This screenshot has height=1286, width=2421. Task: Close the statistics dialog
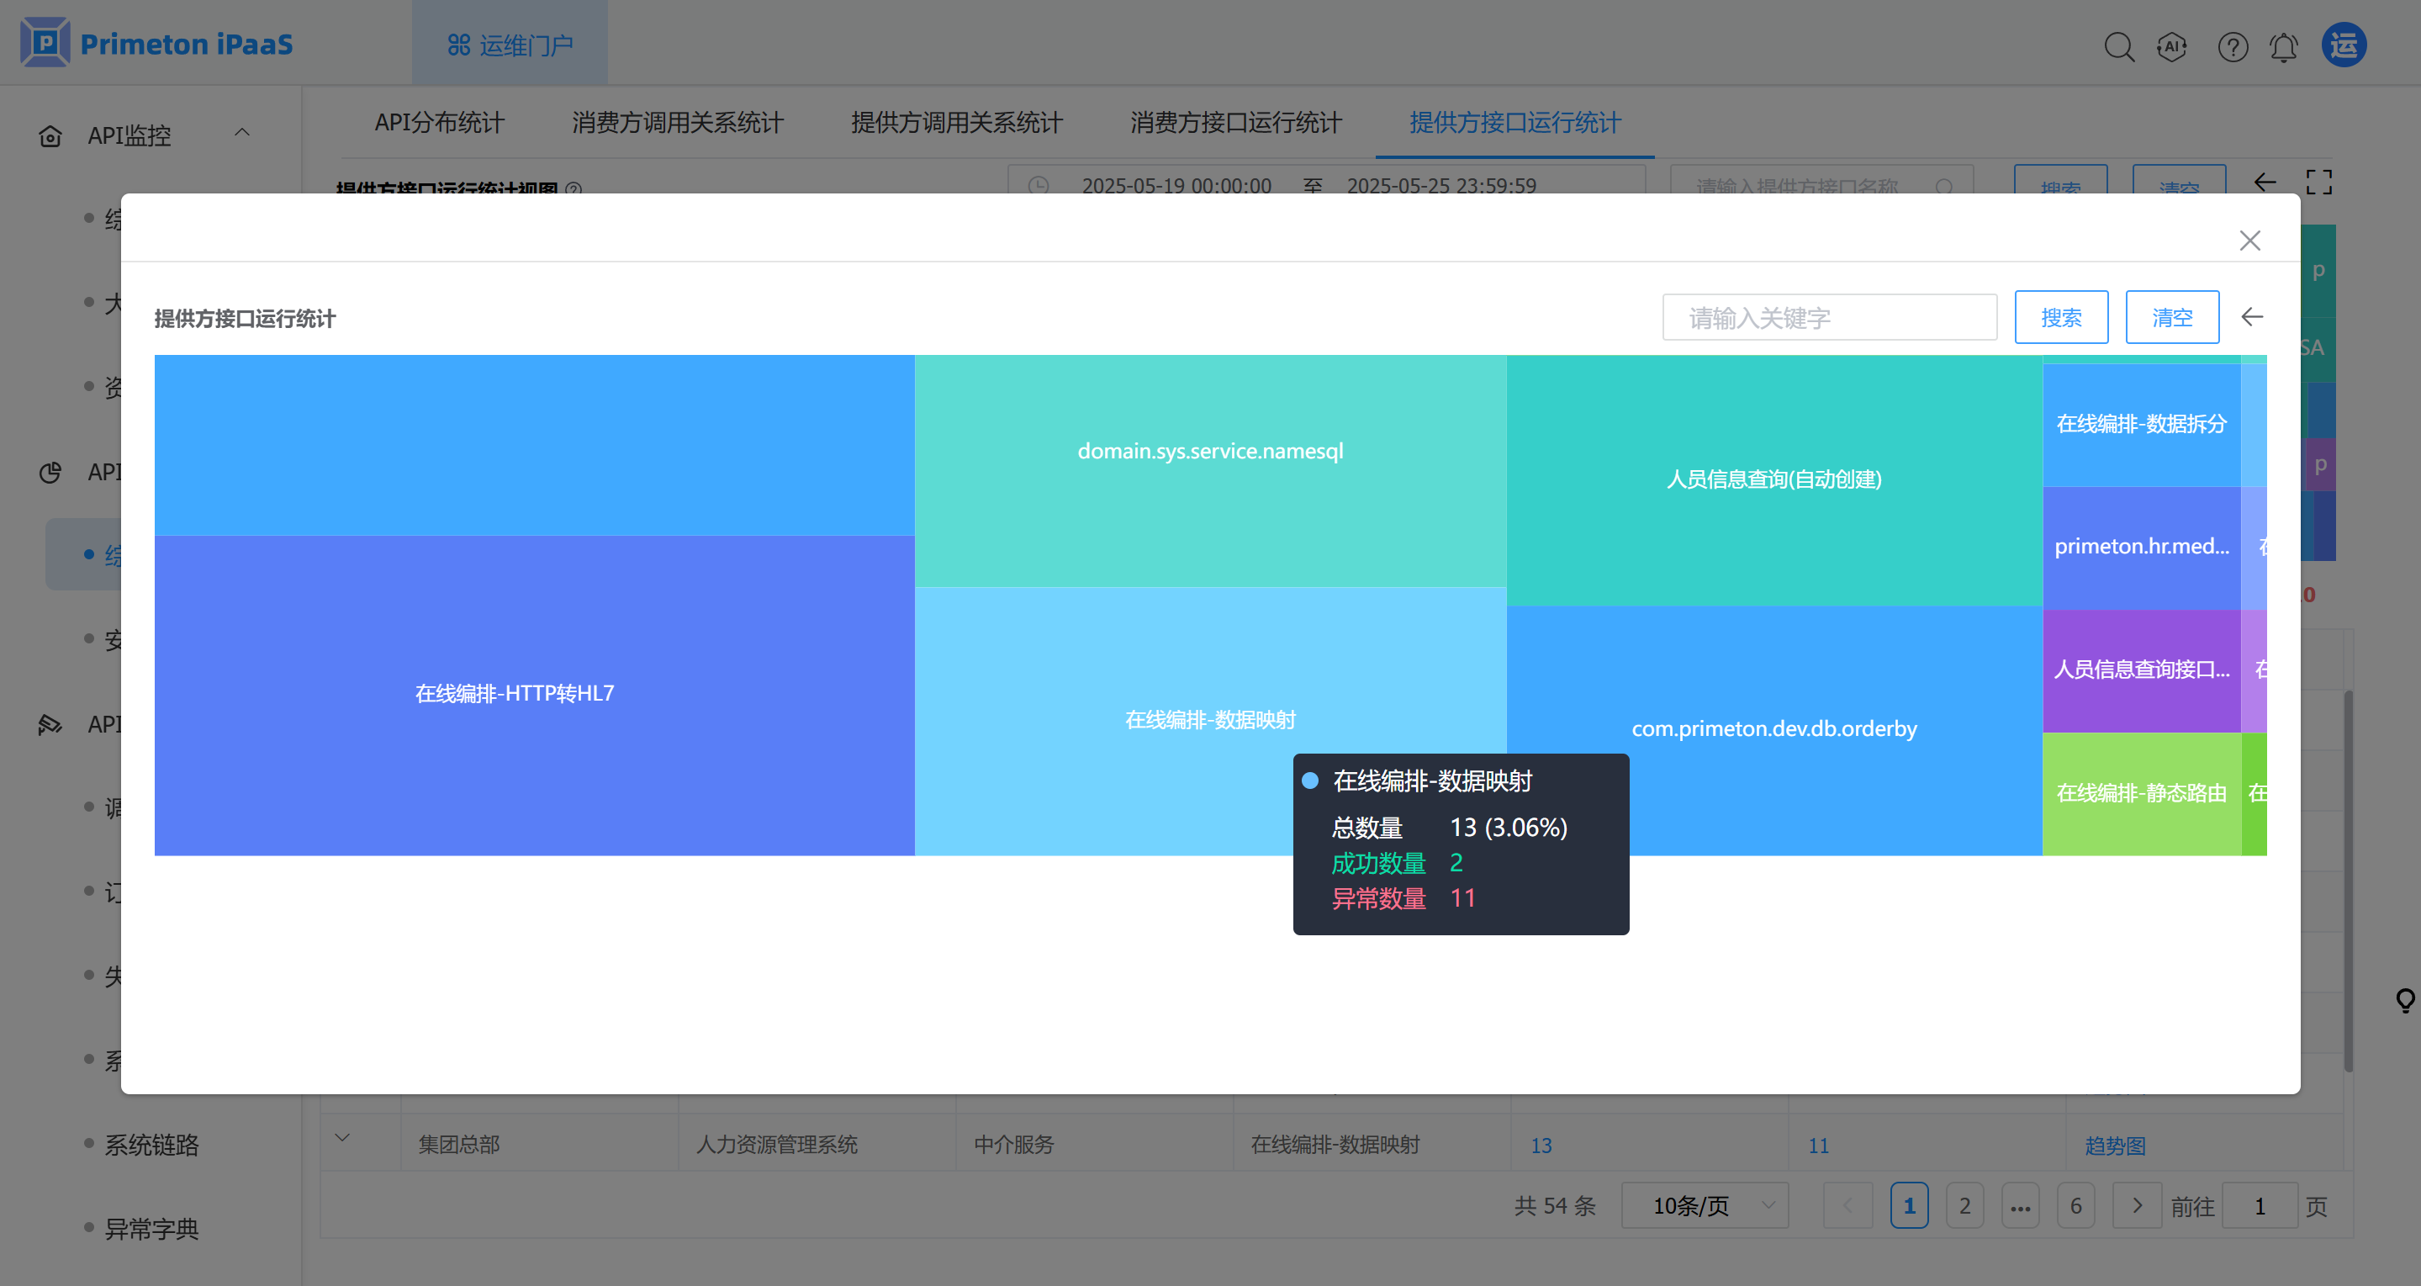2249,241
